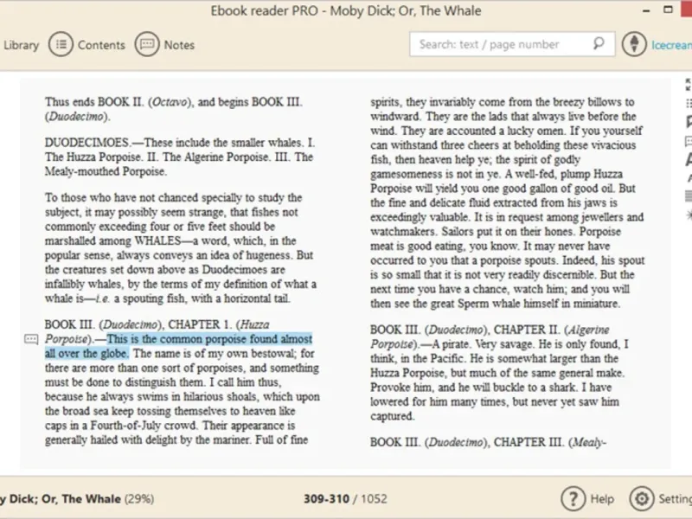
Task: Click the text "BOOK III. (Duodecimo), CHAPTER II."
Action: coord(465,330)
